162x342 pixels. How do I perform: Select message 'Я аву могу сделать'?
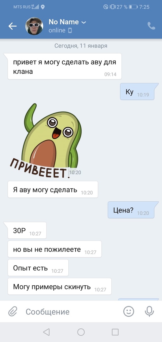click(53, 189)
